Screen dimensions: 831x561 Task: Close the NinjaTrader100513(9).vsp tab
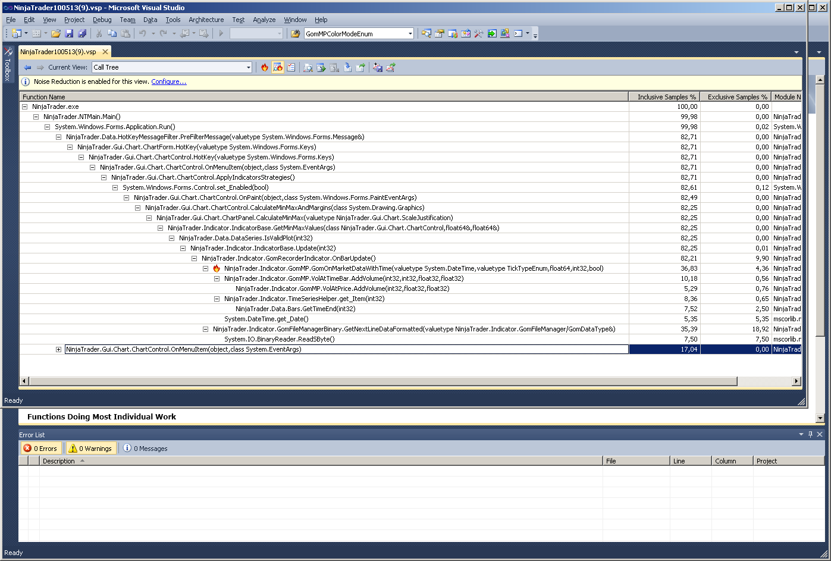[x=105, y=52]
